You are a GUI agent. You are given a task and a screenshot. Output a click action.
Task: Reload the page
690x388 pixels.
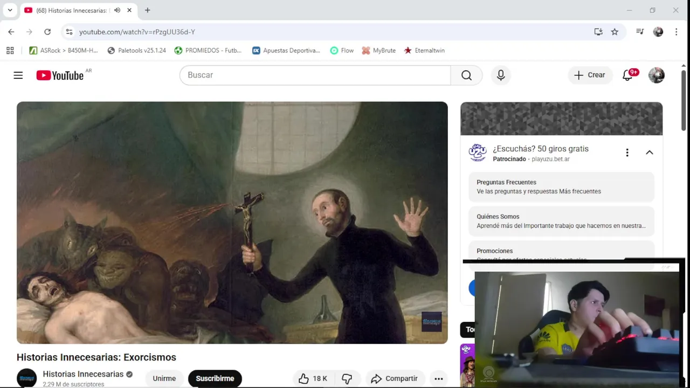tap(47, 32)
